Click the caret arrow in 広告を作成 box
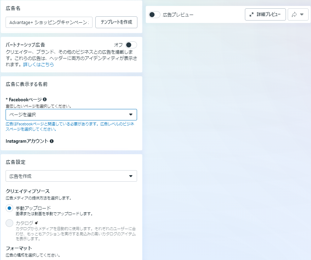This screenshot has width=311, height=260. (131, 176)
